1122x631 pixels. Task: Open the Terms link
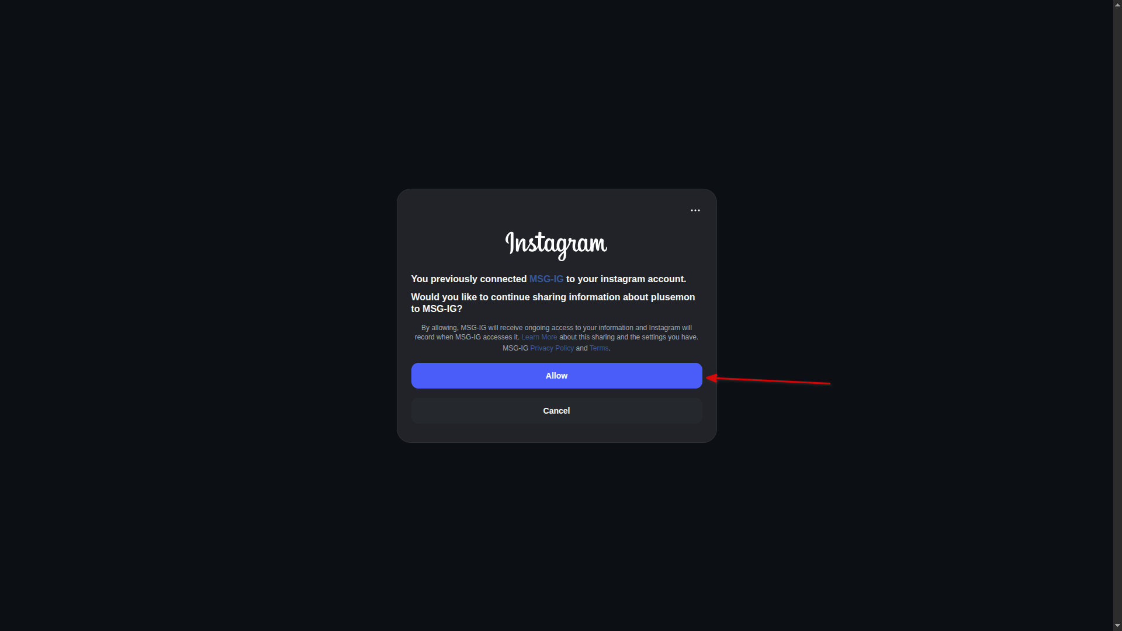(598, 348)
